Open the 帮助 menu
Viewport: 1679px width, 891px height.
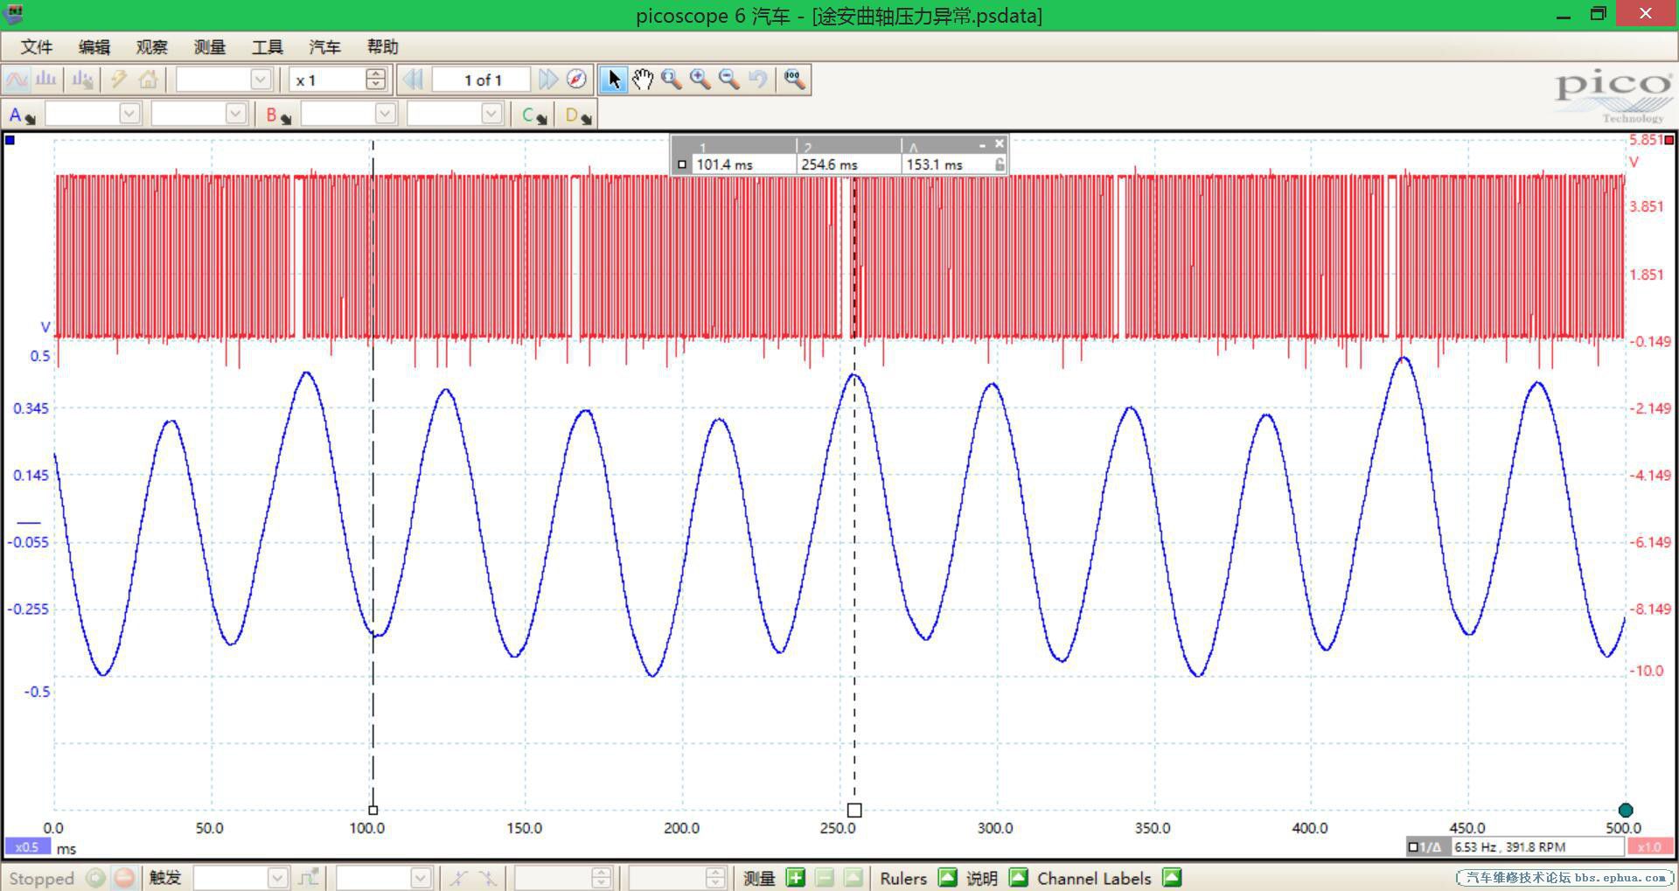coord(383,47)
